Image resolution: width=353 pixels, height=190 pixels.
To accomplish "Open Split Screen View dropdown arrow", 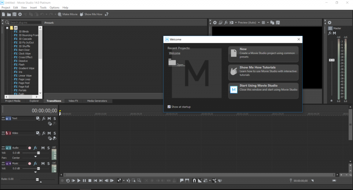I will pyautogui.click(x=236, y=22).
